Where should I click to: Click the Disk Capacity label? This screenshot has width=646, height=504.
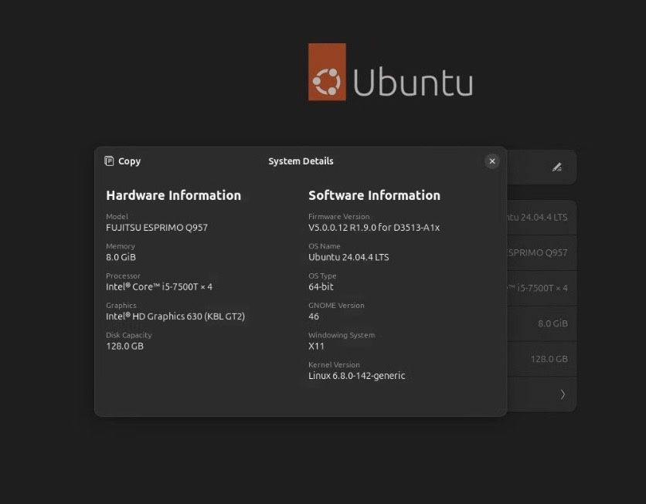(x=129, y=335)
